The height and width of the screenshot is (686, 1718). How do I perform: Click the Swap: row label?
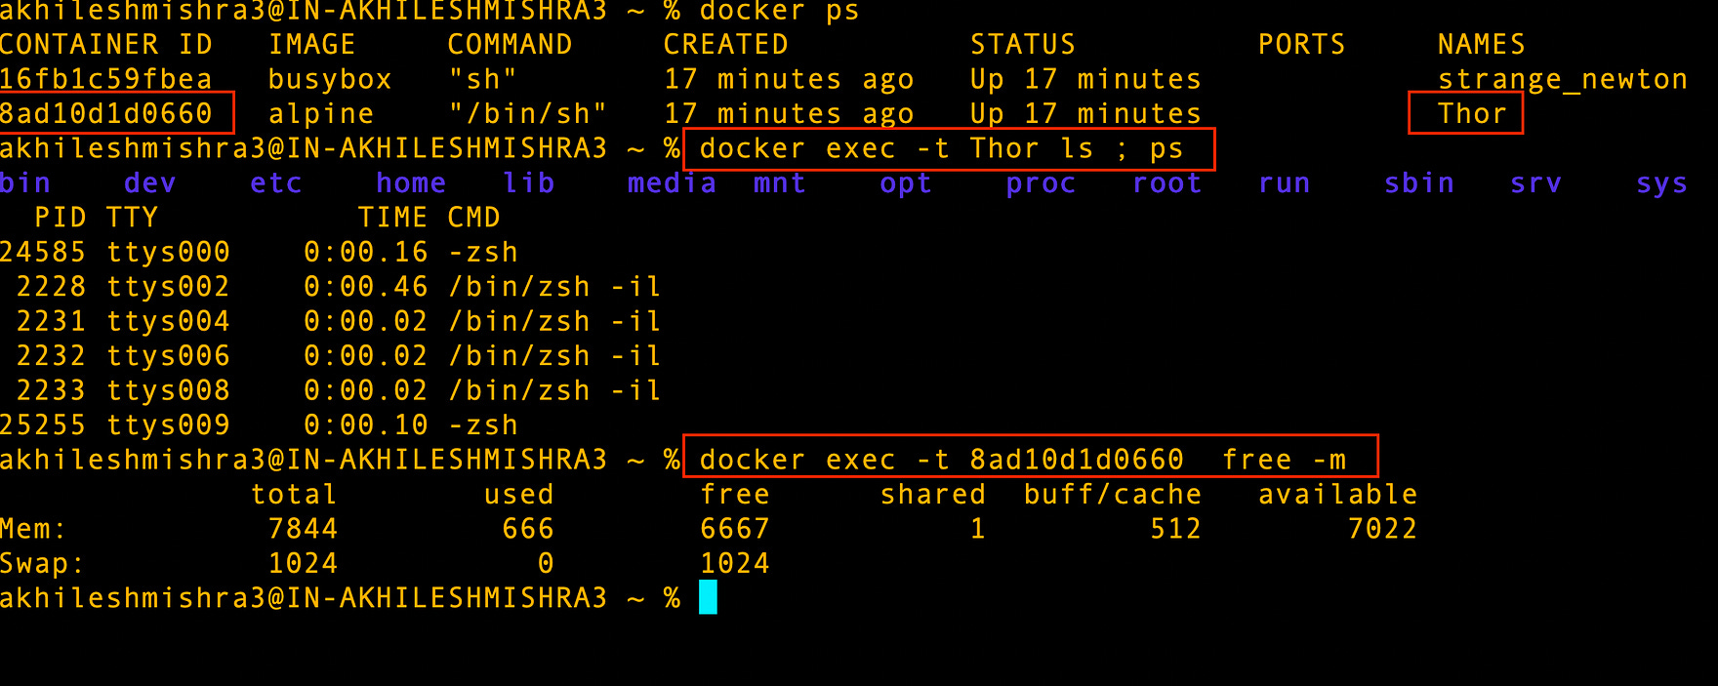click(43, 564)
